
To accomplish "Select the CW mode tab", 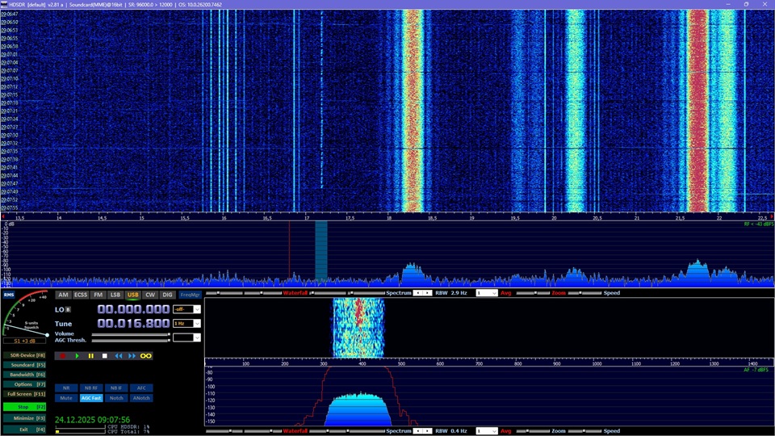I will 150,295.
